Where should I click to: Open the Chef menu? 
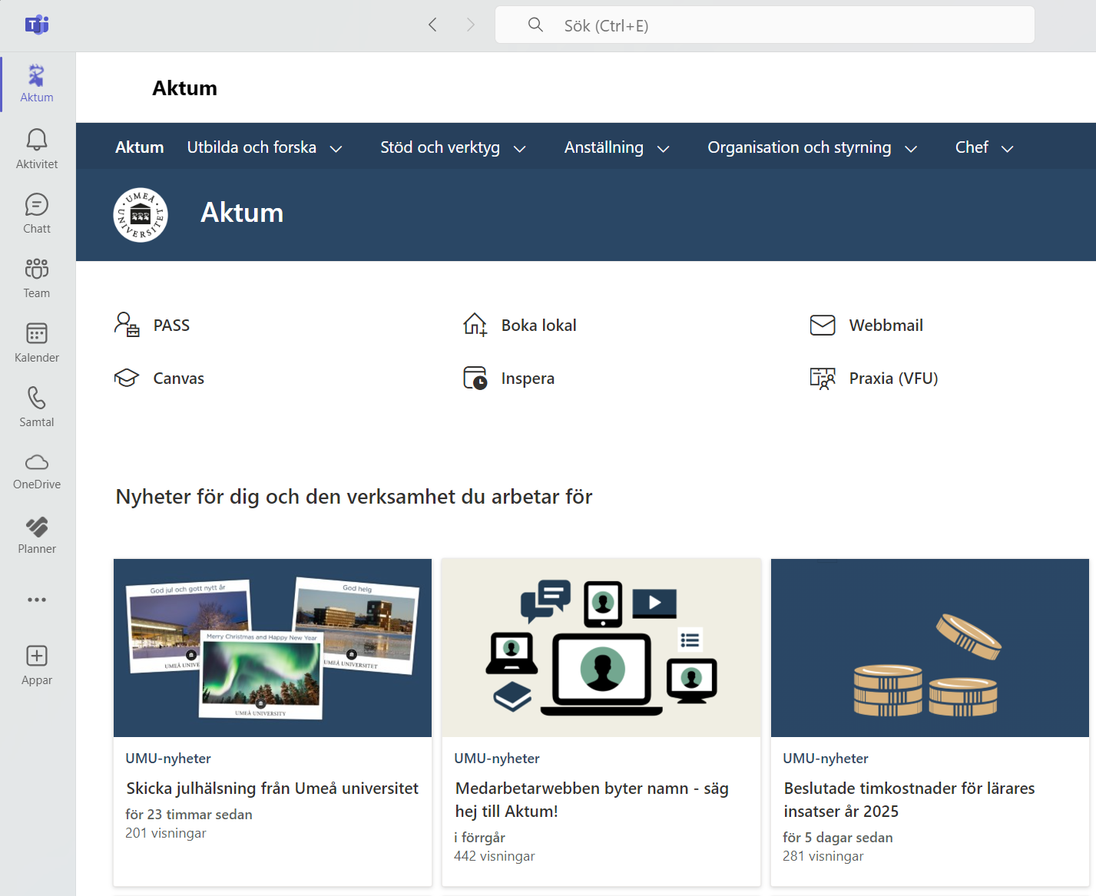click(x=972, y=147)
